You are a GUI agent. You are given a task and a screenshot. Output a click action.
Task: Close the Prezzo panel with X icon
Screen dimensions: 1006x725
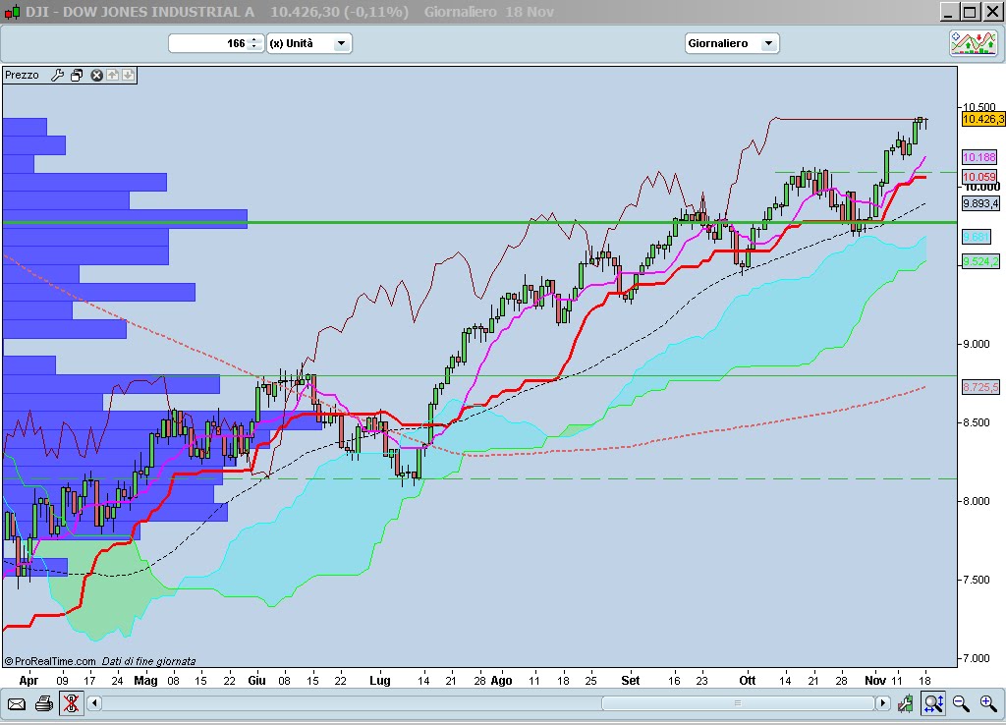[x=97, y=75]
